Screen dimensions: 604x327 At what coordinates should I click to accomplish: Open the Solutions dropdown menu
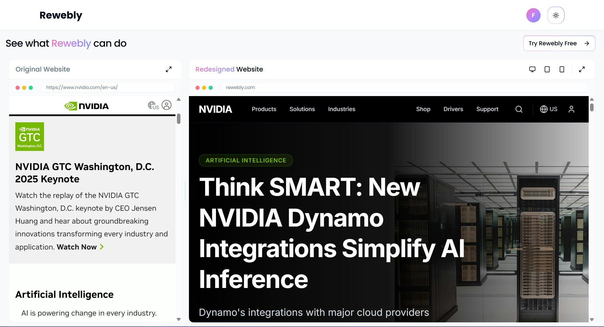tap(302, 109)
